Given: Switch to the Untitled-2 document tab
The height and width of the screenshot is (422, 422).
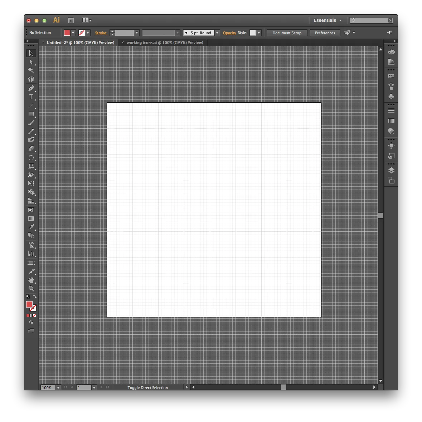Looking at the screenshot, I should (80, 43).
